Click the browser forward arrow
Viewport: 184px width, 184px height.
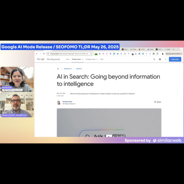[40, 54]
